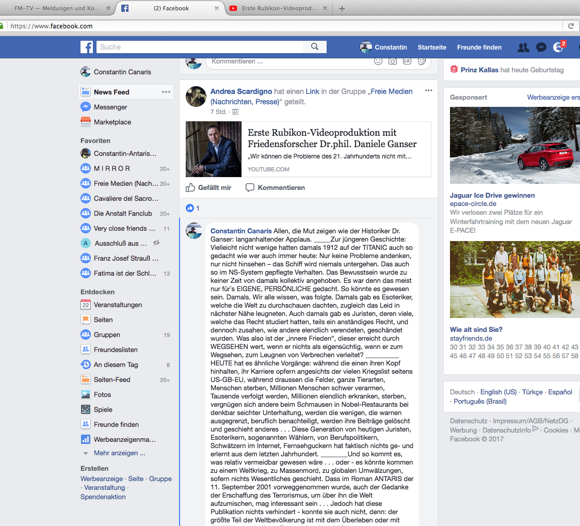580x526 pixels.
Task: Go to Startseite in the top bar
Action: click(432, 47)
